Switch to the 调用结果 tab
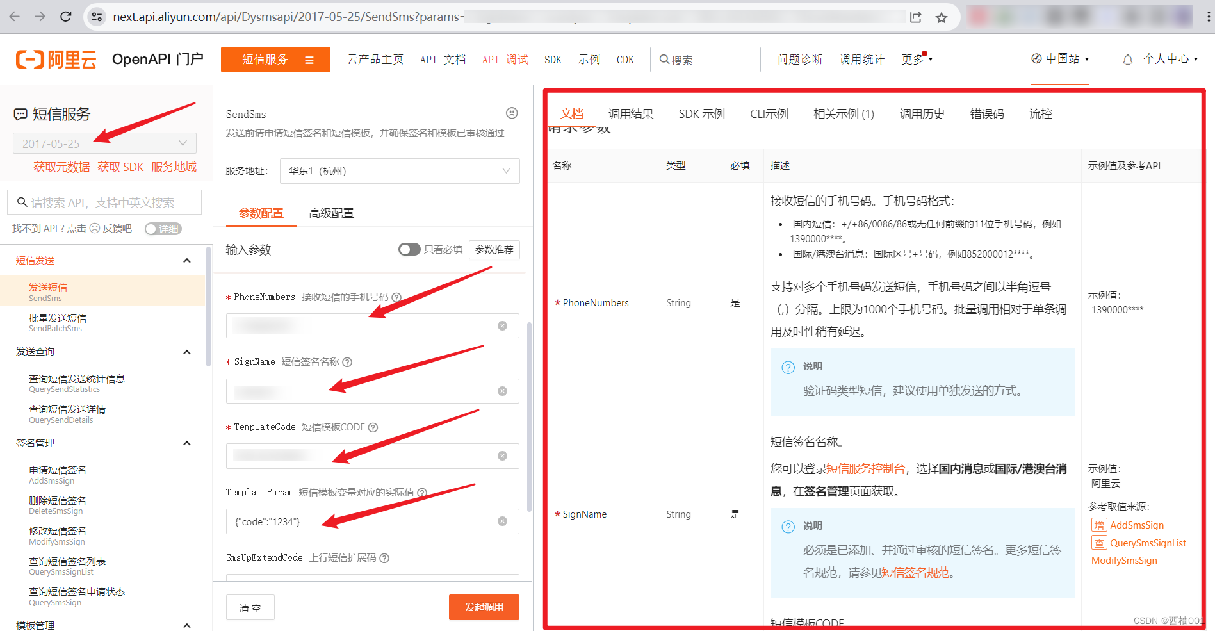The height and width of the screenshot is (631, 1215). (x=631, y=113)
